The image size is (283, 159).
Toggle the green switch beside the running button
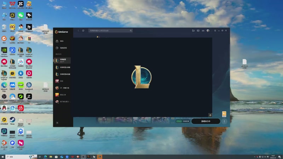pyautogui.click(x=179, y=121)
